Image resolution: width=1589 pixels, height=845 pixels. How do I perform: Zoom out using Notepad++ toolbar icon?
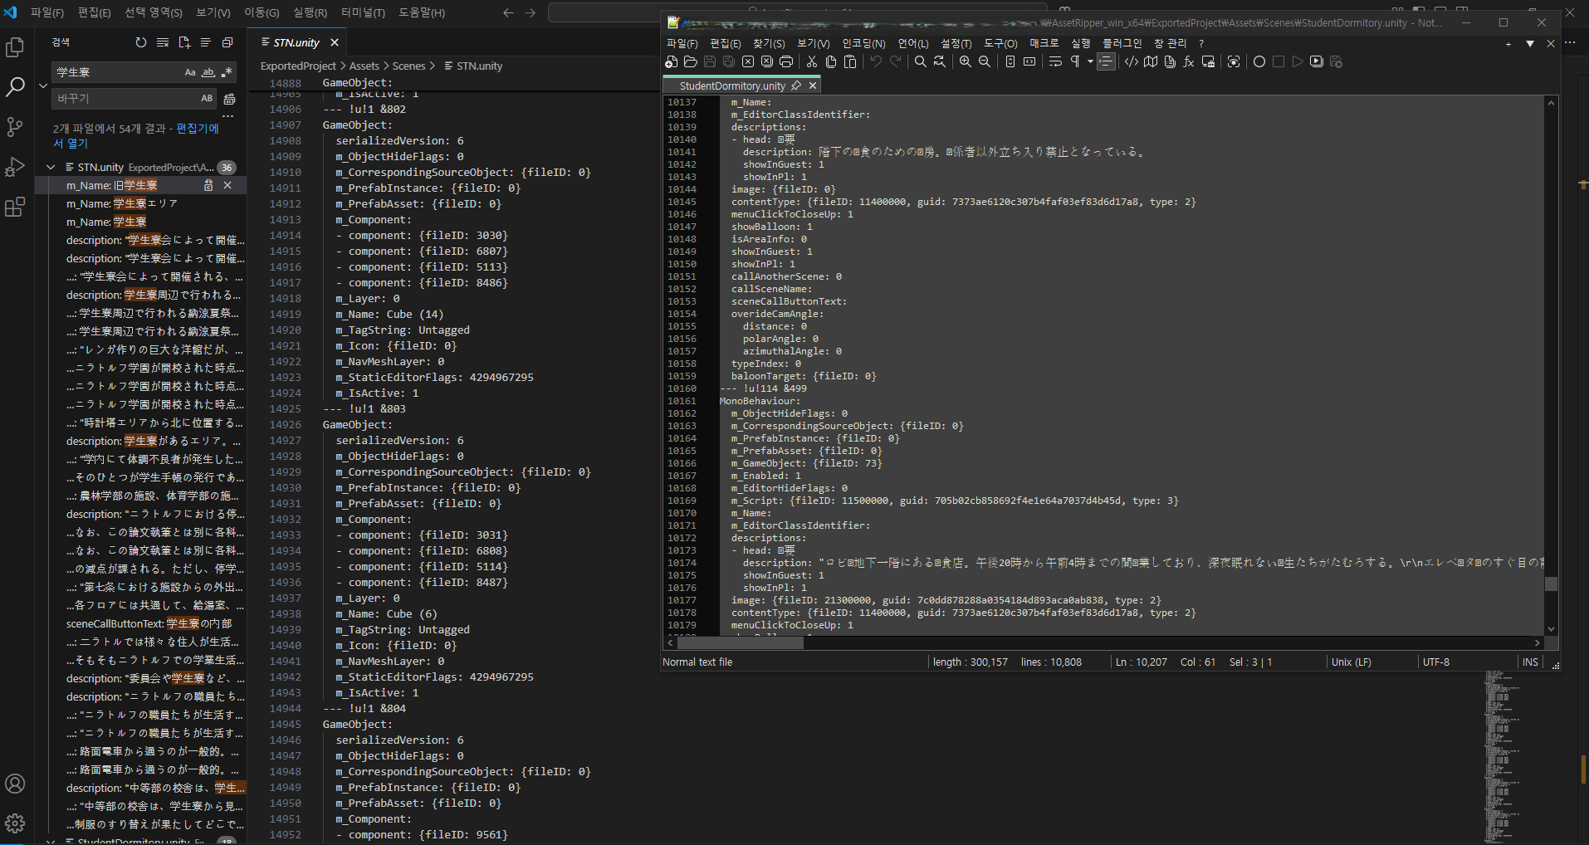985,61
